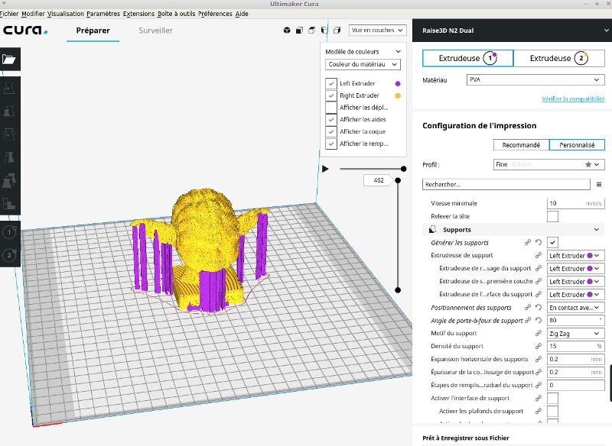
Task: Collapse the Supports settings section
Action: point(597,229)
